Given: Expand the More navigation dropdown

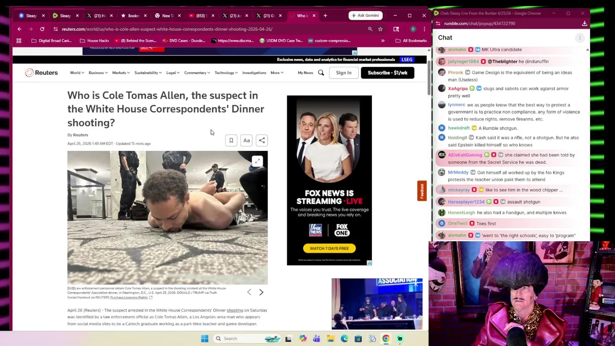Looking at the screenshot, I should coord(277,73).
